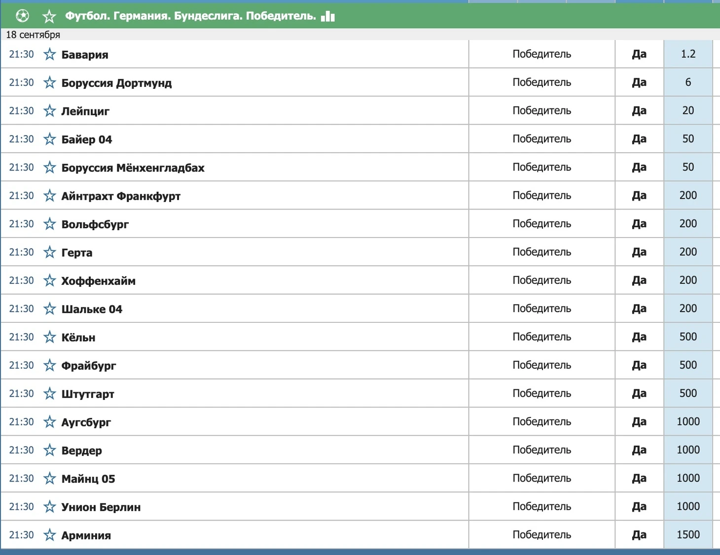Open the Штутгарт entry
Screen dimensions: 720x555
coord(88,394)
